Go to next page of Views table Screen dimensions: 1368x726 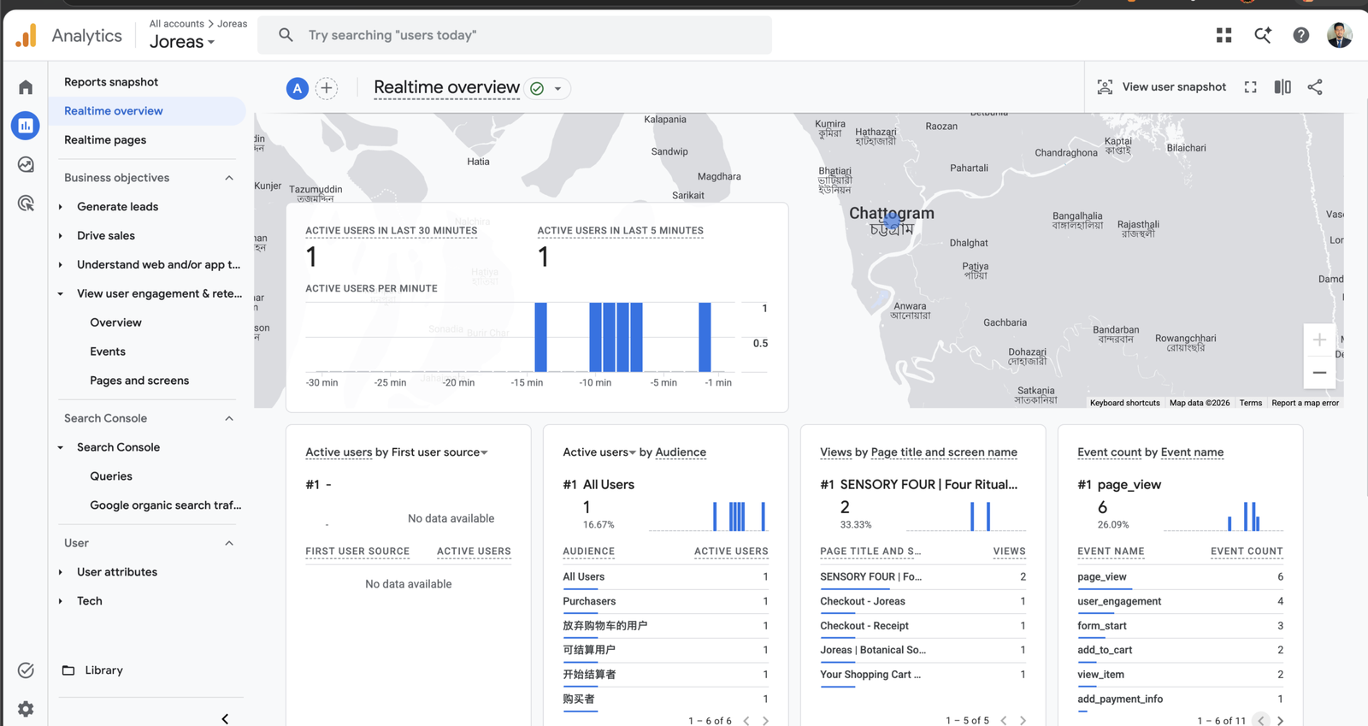(1023, 721)
